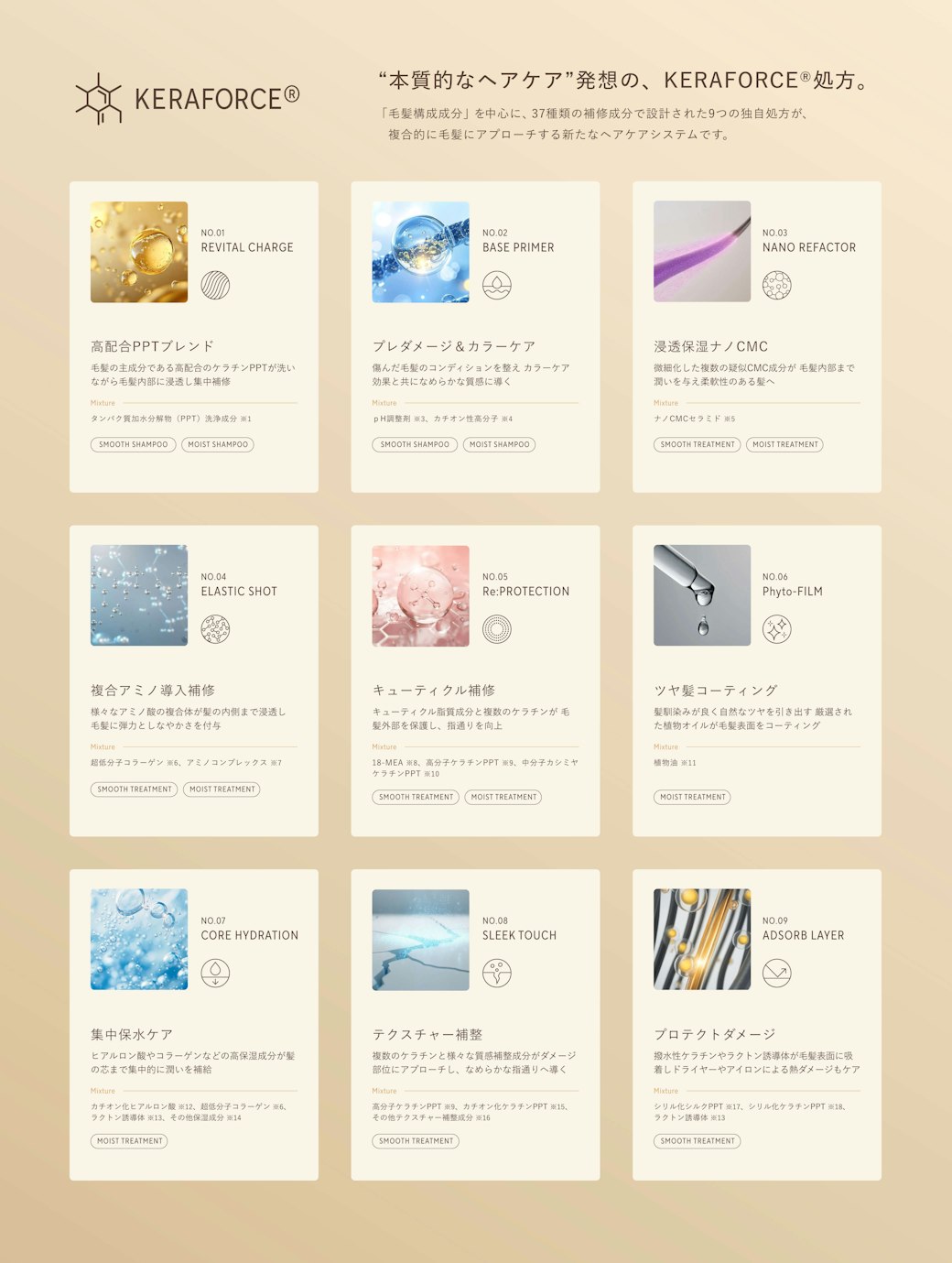Click MOIST TREATMENT tag under Phyto-FILM

692,797
